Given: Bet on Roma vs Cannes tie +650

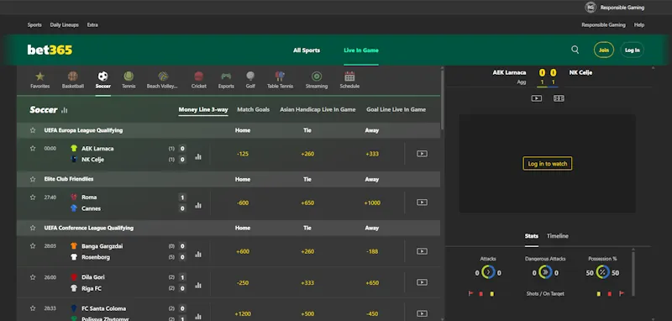Looking at the screenshot, I should tap(307, 203).
